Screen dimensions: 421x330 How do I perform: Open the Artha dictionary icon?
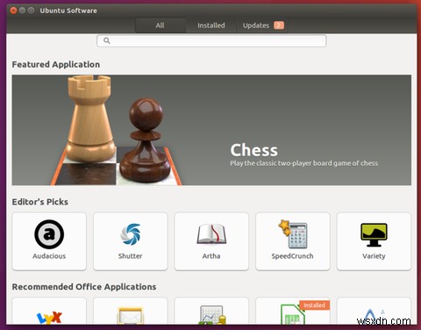[x=211, y=234]
